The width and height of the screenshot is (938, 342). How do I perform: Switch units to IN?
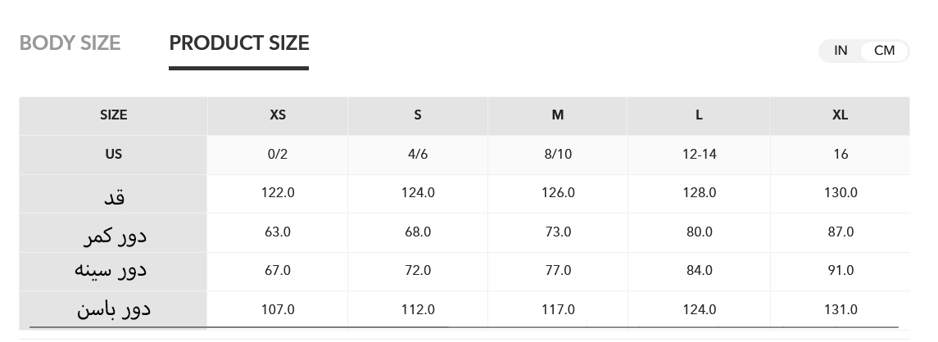841,51
